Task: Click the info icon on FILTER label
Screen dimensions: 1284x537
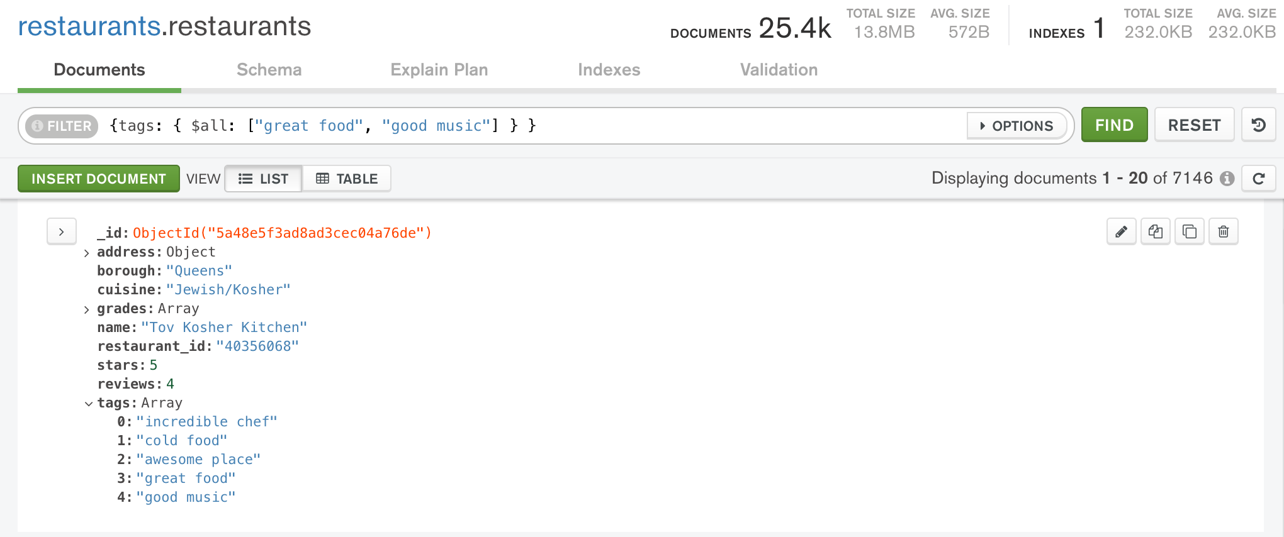Action: point(37,126)
